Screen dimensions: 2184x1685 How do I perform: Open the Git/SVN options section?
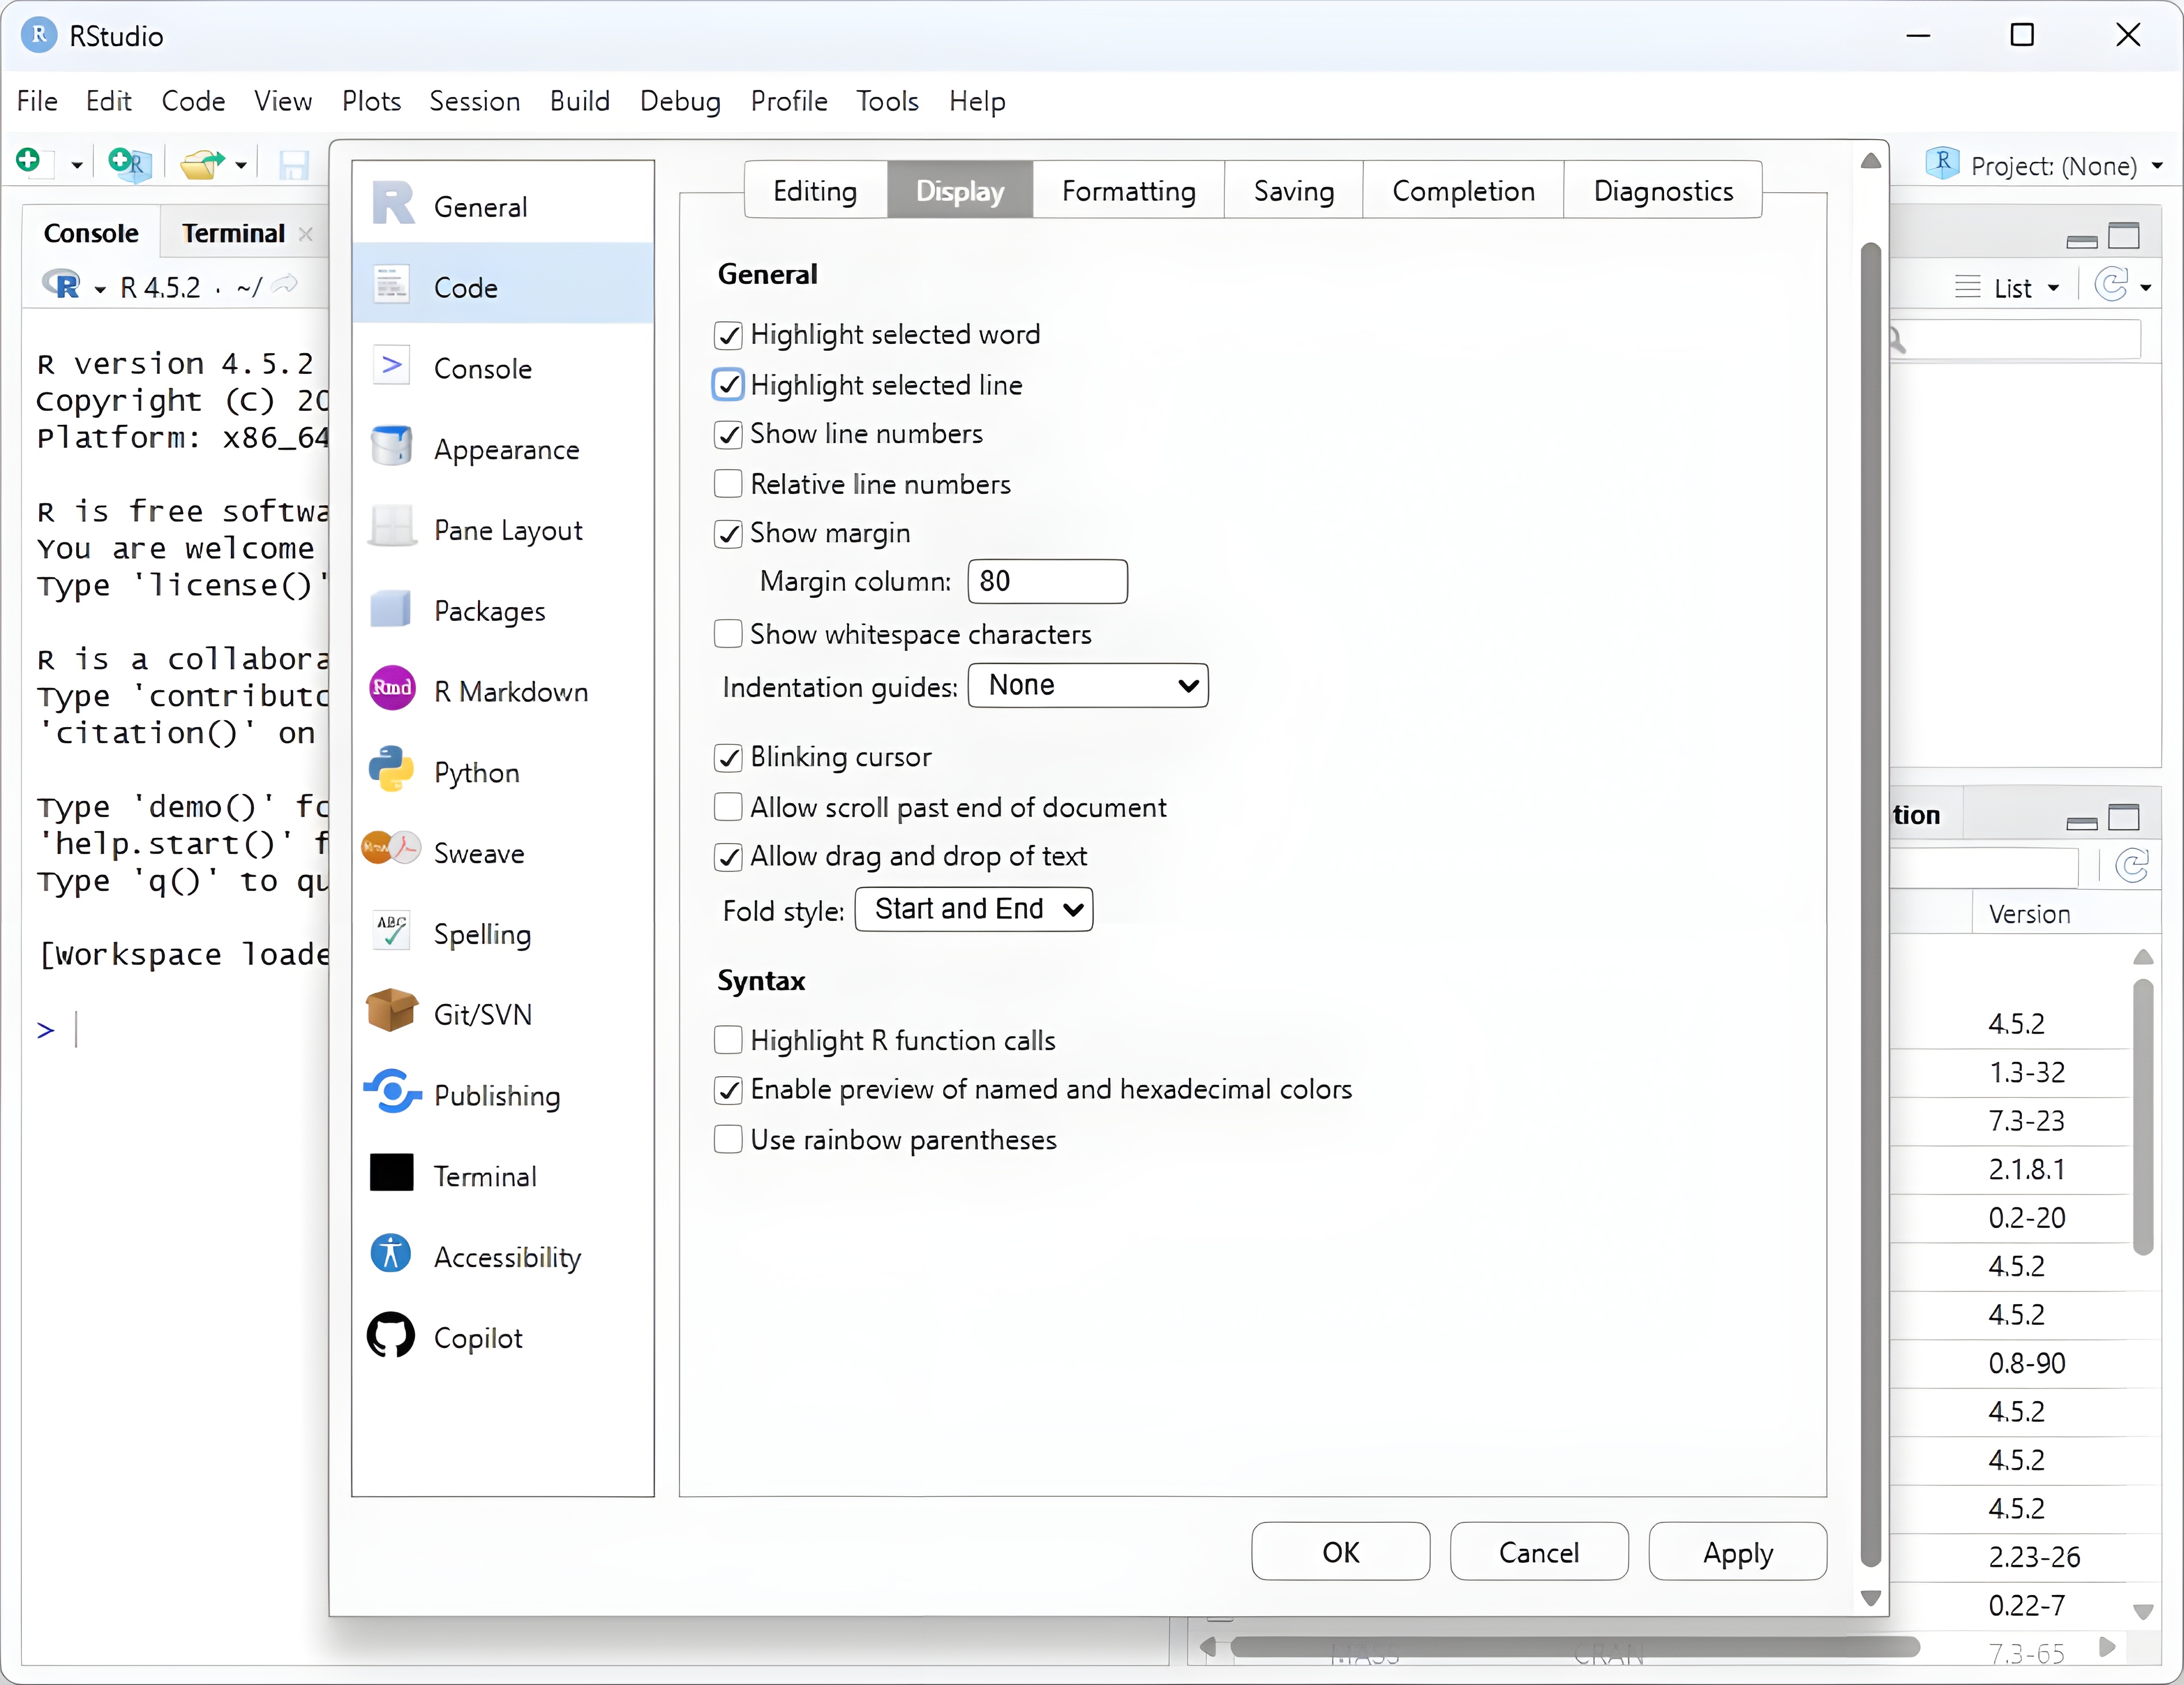point(483,1014)
